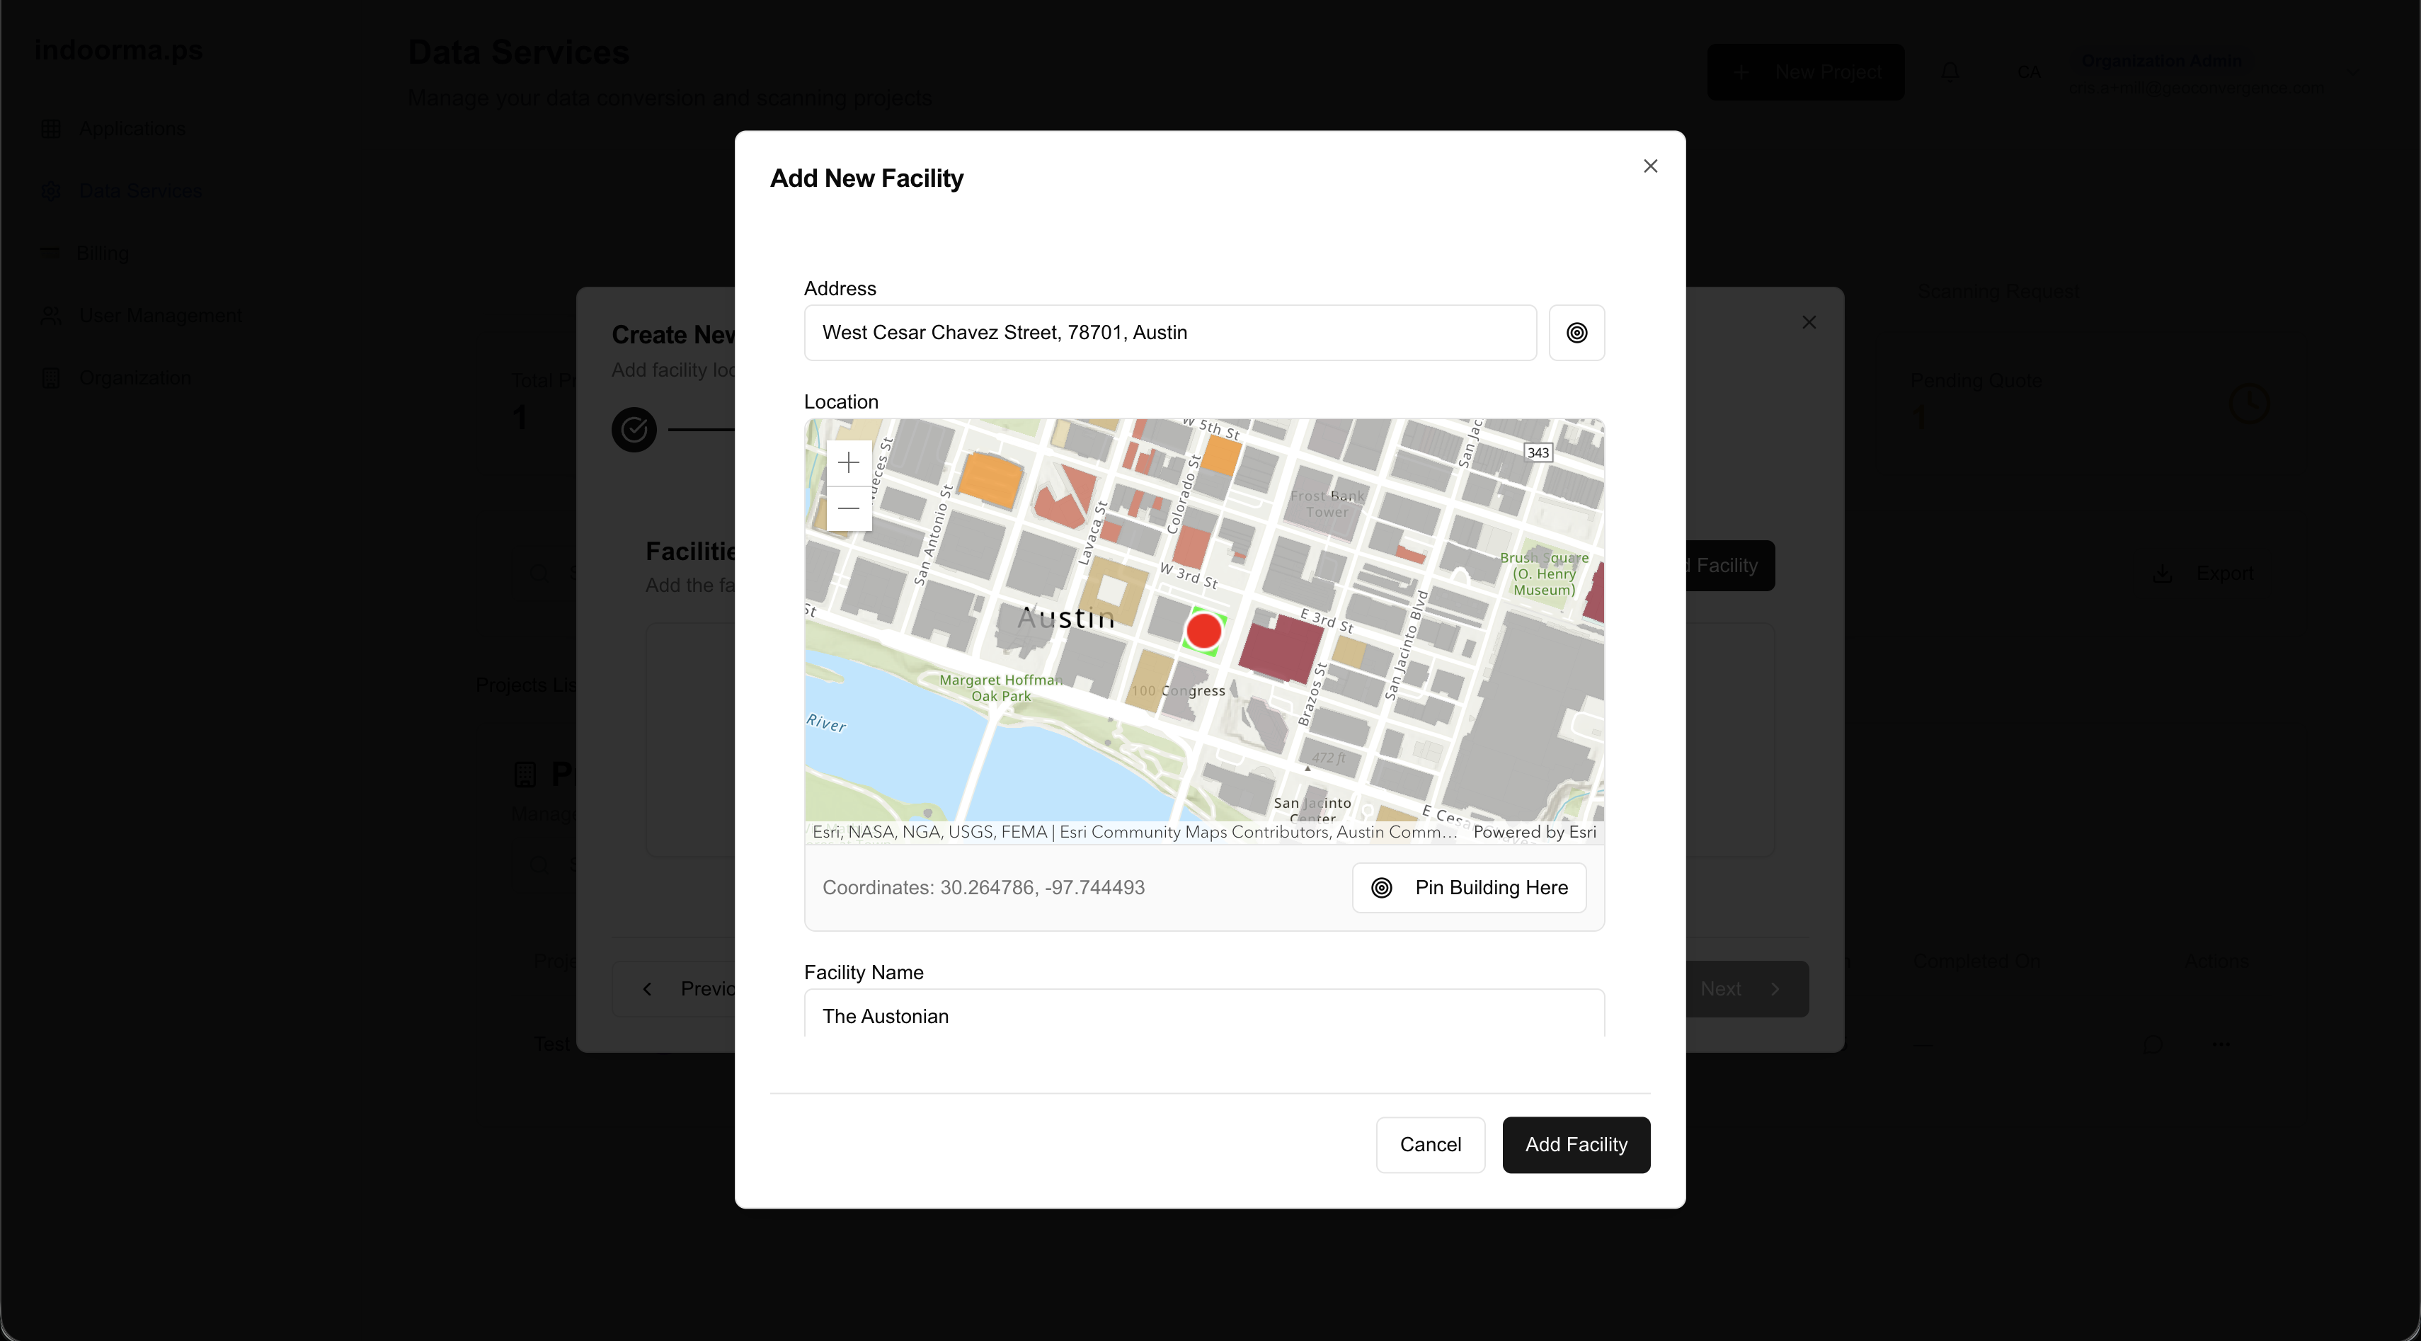
Task: Zoom out on the location map
Action: coord(849,508)
